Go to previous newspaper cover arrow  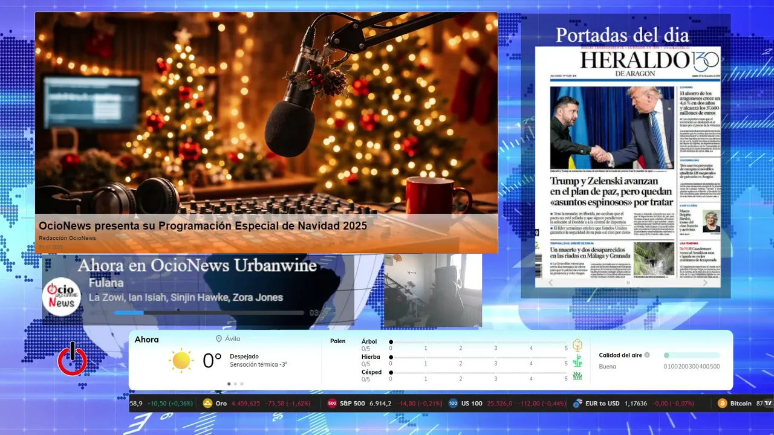coord(550,283)
